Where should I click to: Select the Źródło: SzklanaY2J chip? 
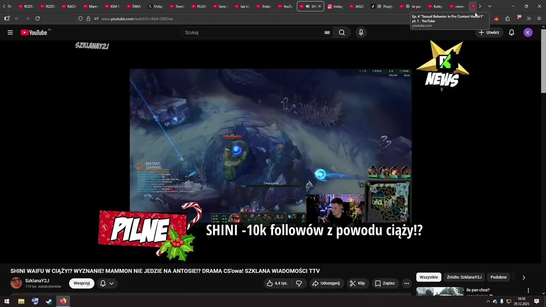pos(464,277)
